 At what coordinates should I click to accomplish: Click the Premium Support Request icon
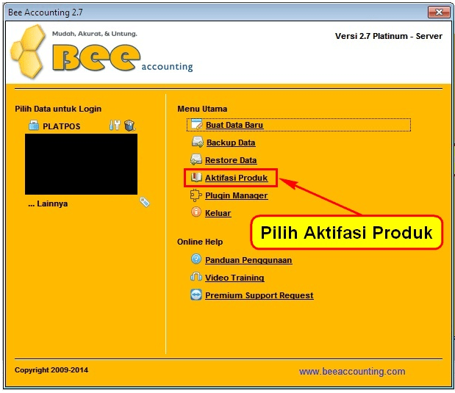pos(196,295)
